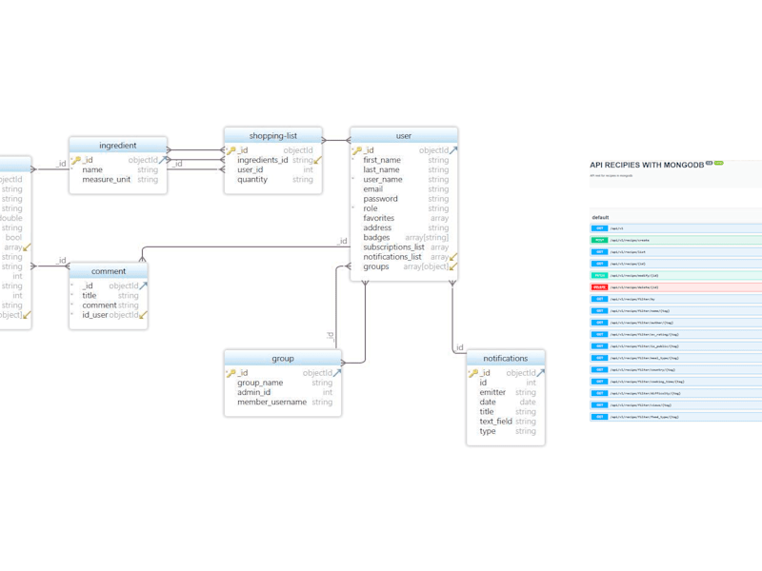Click the key icon in the group table
Image resolution: width=762 pixels, height=571 pixels.
pos(231,373)
